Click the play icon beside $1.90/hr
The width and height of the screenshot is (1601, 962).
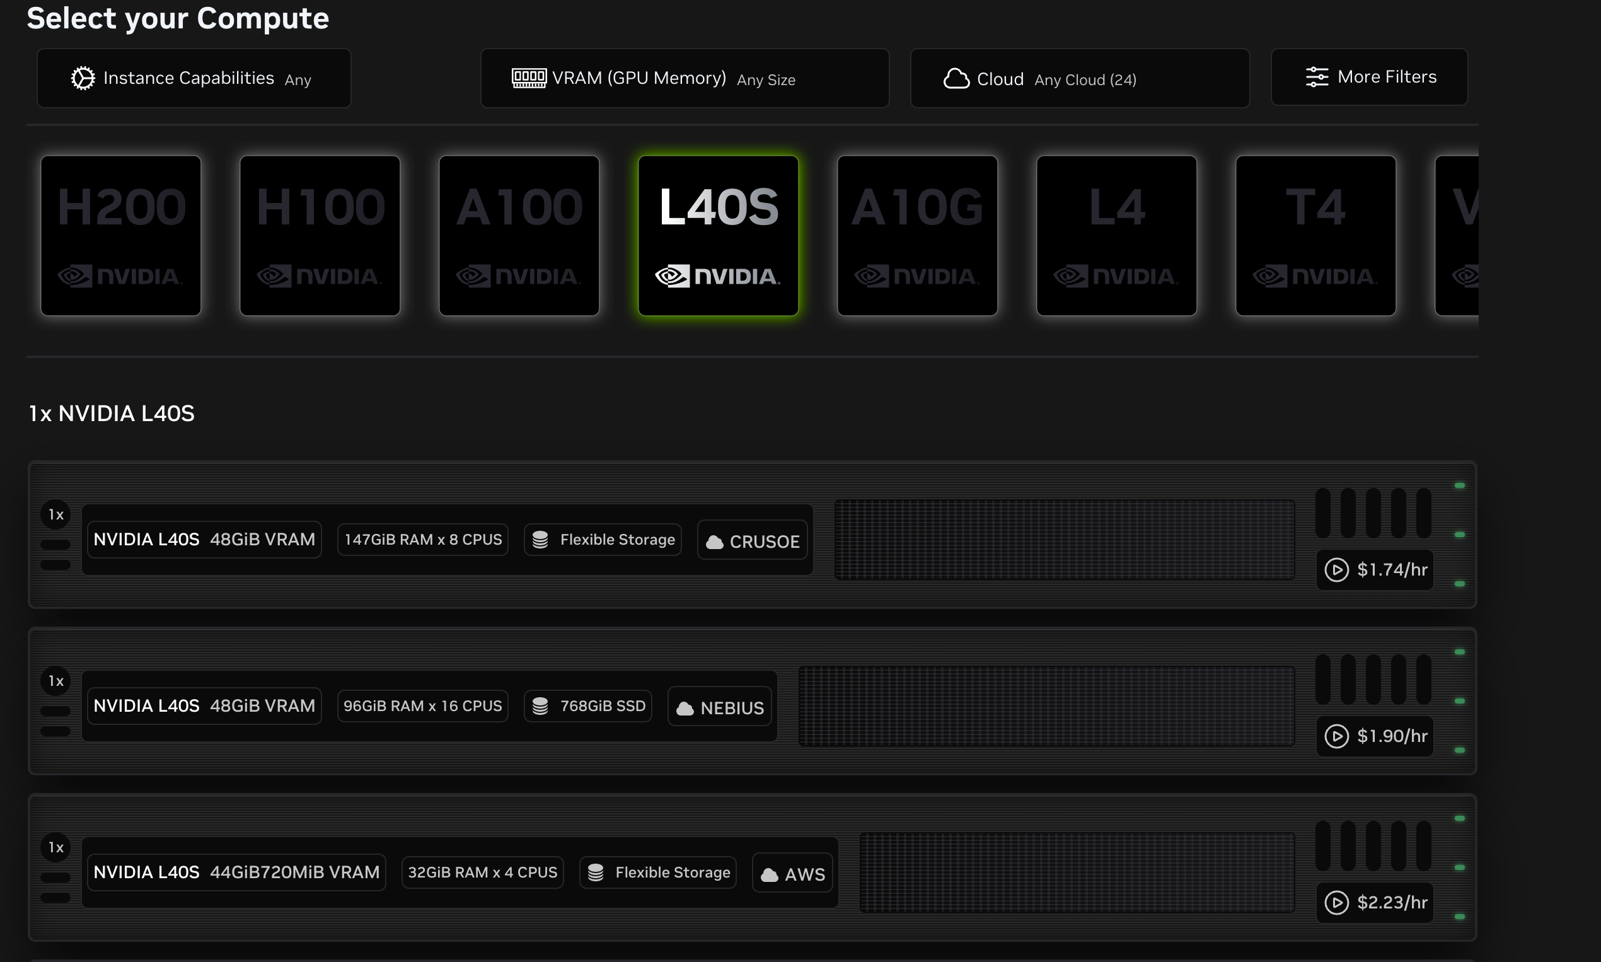point(1336,736)
